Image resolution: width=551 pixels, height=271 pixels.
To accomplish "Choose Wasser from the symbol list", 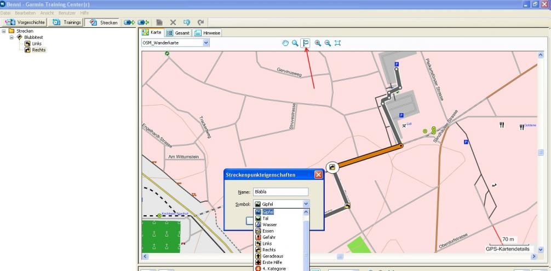I will point(269,225).
